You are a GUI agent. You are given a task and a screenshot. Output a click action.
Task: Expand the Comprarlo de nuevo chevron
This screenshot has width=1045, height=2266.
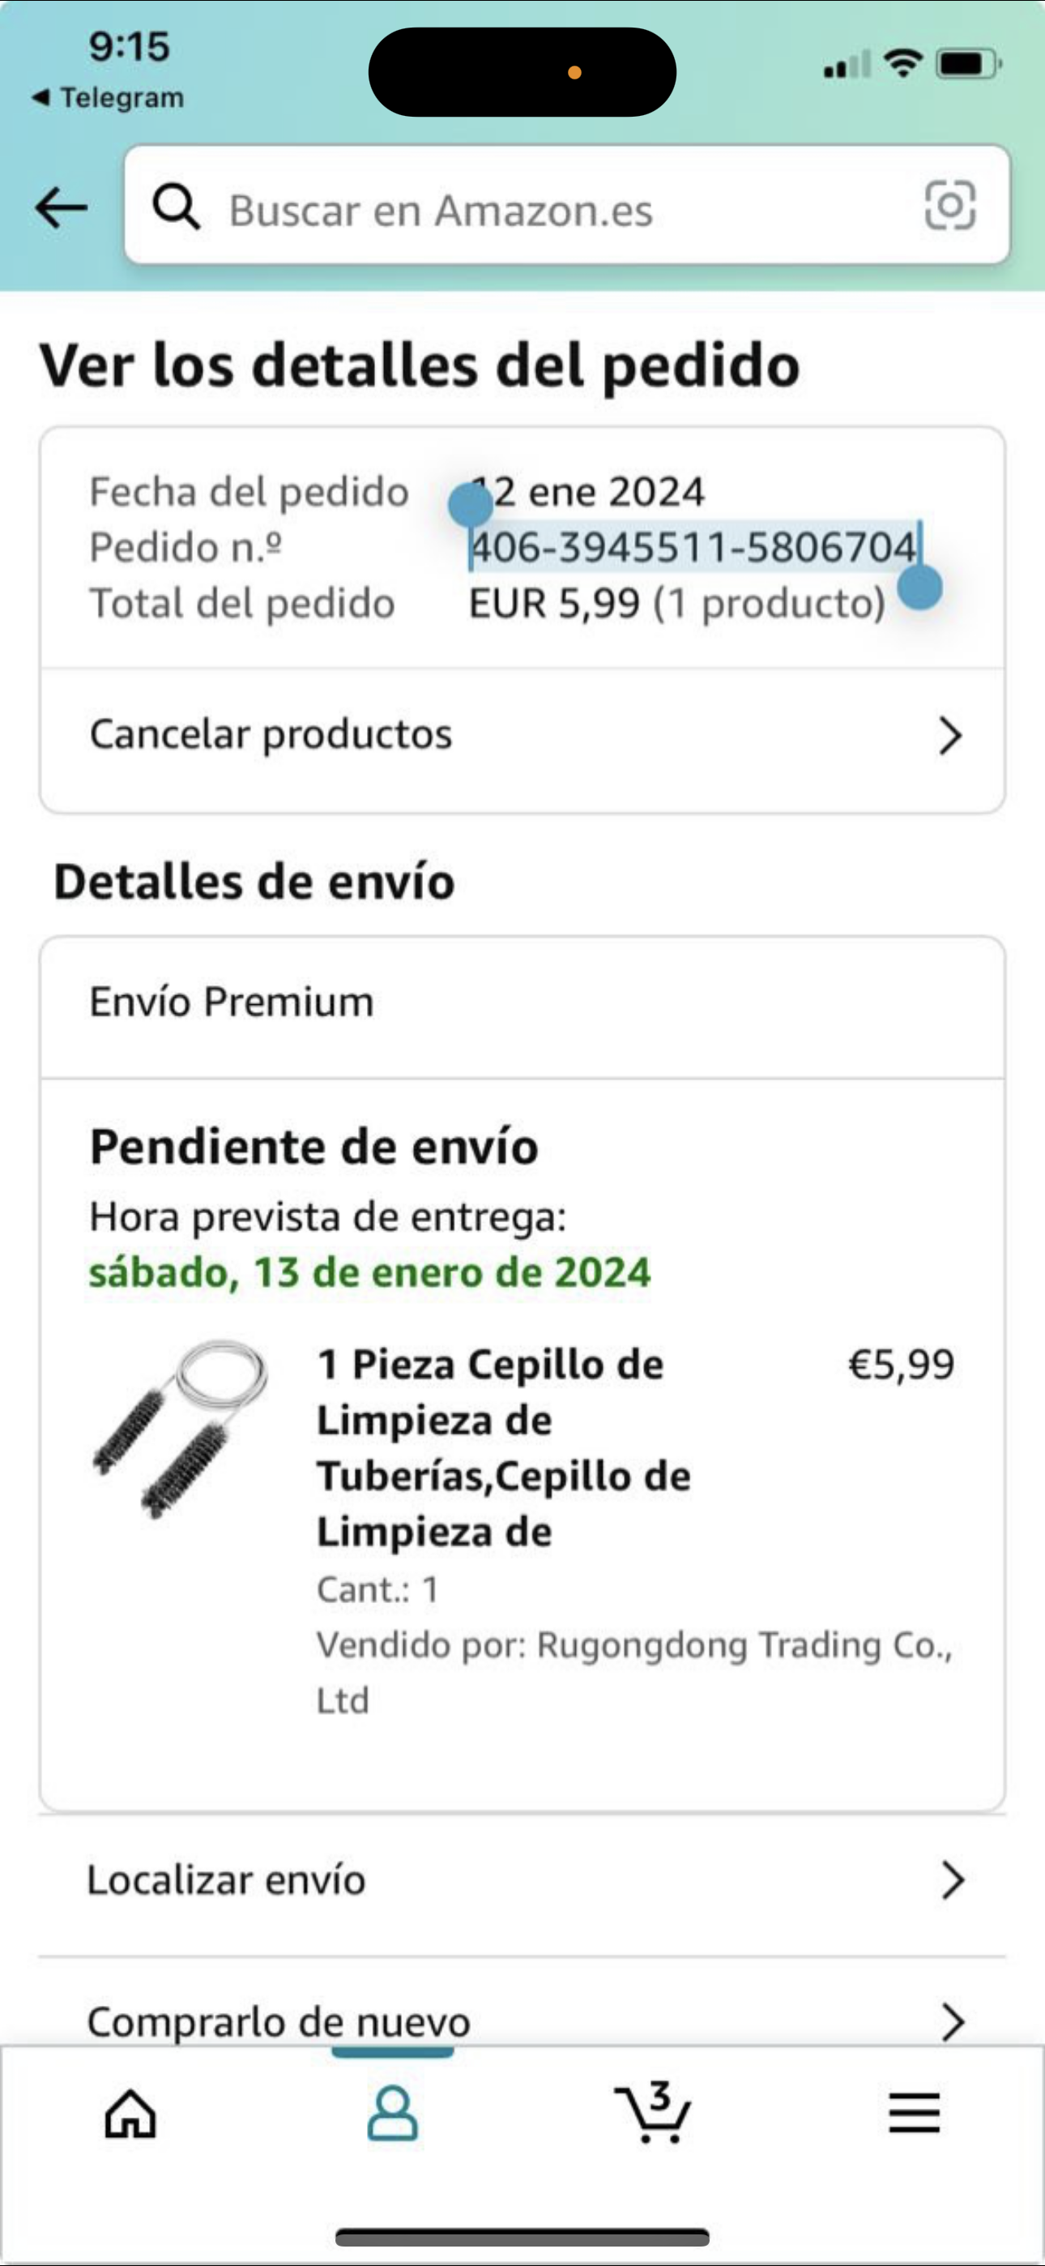click(x=952, y=2021)
